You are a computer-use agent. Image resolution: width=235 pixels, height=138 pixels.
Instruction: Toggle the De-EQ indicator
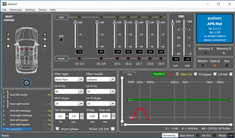point(214,135)
